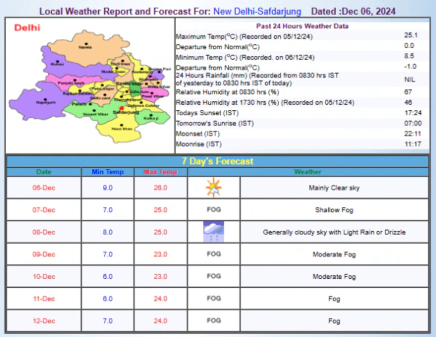
Task: Click the 7 Day's Forecast title bar
Action: pos(218,161)
